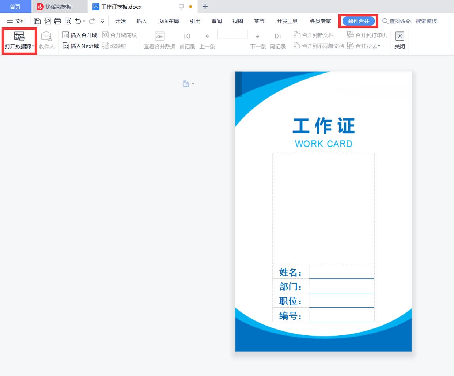Jump to 首记录 first record
Image resolution: width=454 pixels, height=376 pixels.
tap(187, 41)
